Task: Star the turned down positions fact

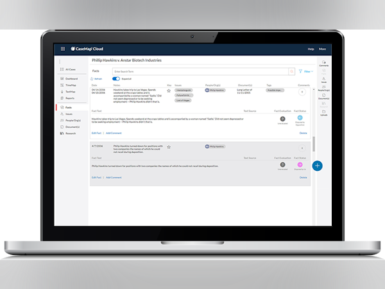Action: tap(169, 147)
